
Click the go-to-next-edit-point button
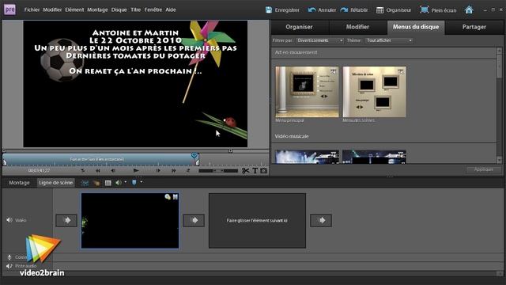click(188, 171)
